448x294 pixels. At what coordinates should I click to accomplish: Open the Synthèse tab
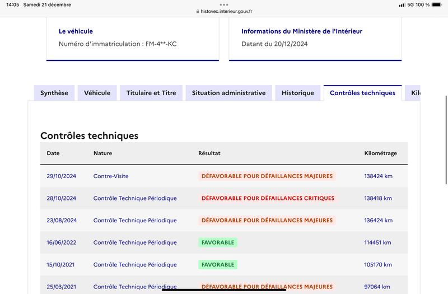coord(54,93)
